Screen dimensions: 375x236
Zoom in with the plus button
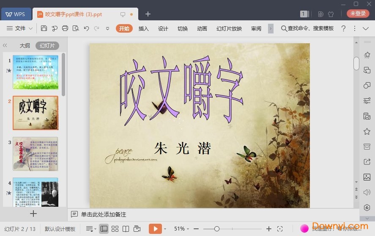point(269,229)
